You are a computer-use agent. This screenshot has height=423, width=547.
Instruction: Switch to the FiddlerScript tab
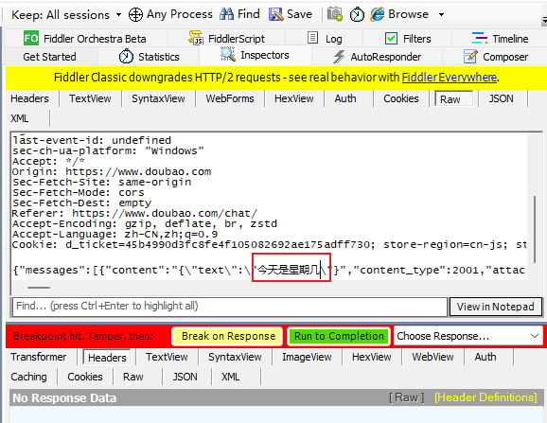click(227, 39)
